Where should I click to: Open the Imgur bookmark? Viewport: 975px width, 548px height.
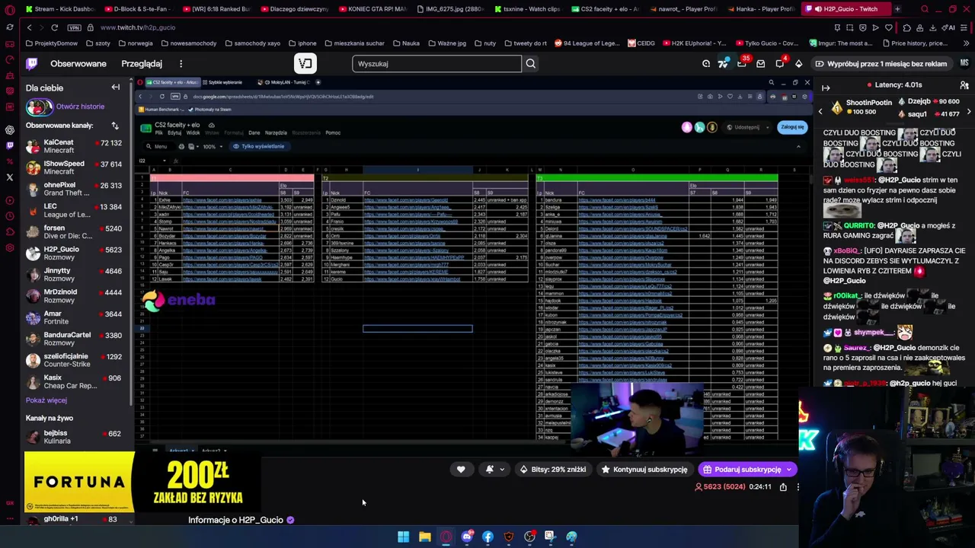pos(841,43)
